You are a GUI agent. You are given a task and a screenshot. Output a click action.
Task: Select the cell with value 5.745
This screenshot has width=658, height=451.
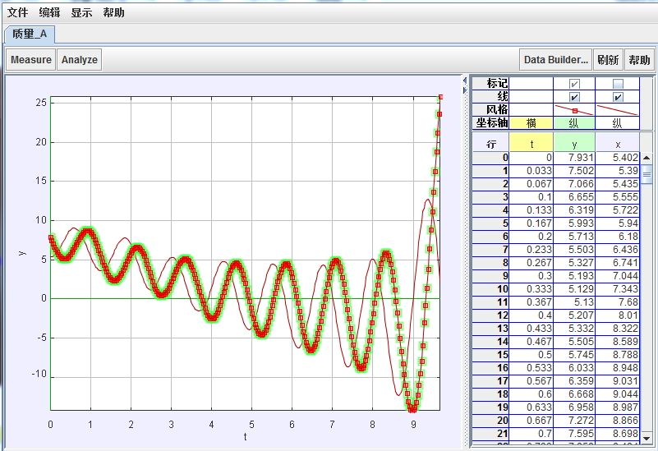(574, 355)
